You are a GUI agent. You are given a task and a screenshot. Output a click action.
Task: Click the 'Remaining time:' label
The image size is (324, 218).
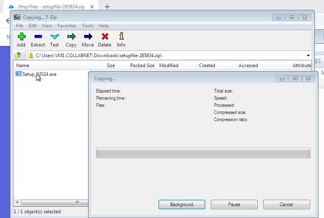(x=111, y=98)
